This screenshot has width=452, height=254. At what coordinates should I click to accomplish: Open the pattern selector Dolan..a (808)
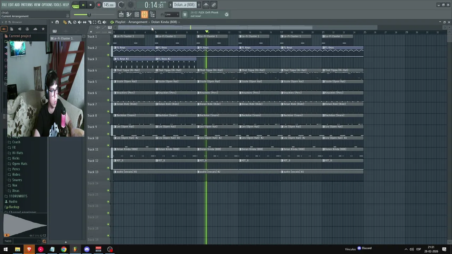point(184,5)
